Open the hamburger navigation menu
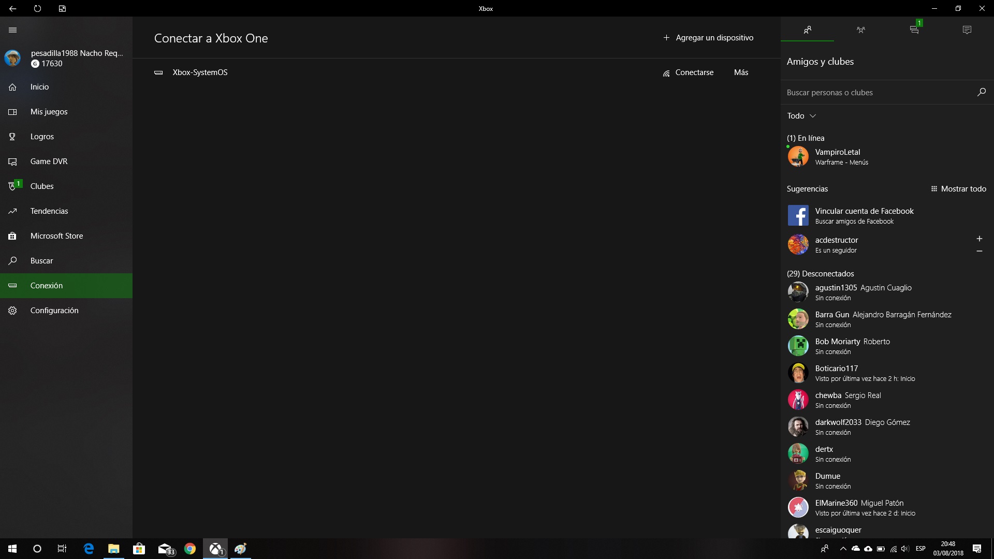This screenshot has height=559, width=994. 13,30
